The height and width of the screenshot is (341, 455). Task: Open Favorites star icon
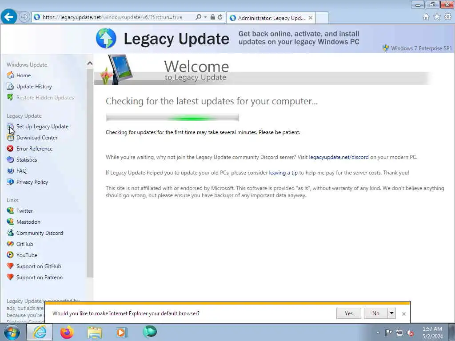tap(437, 17)
